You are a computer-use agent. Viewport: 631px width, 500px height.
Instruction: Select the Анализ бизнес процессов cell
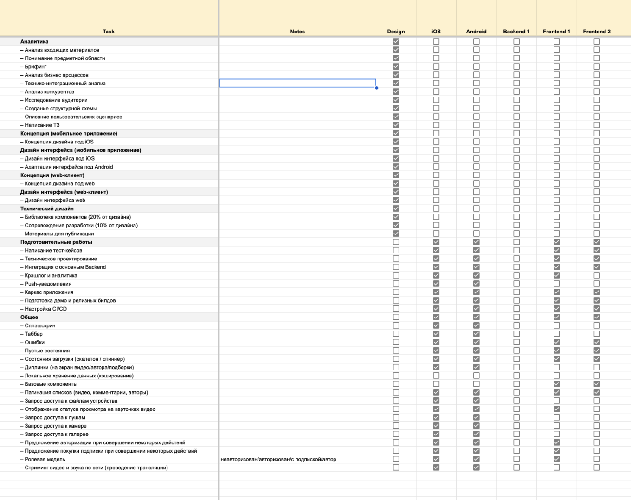point(109,75)
